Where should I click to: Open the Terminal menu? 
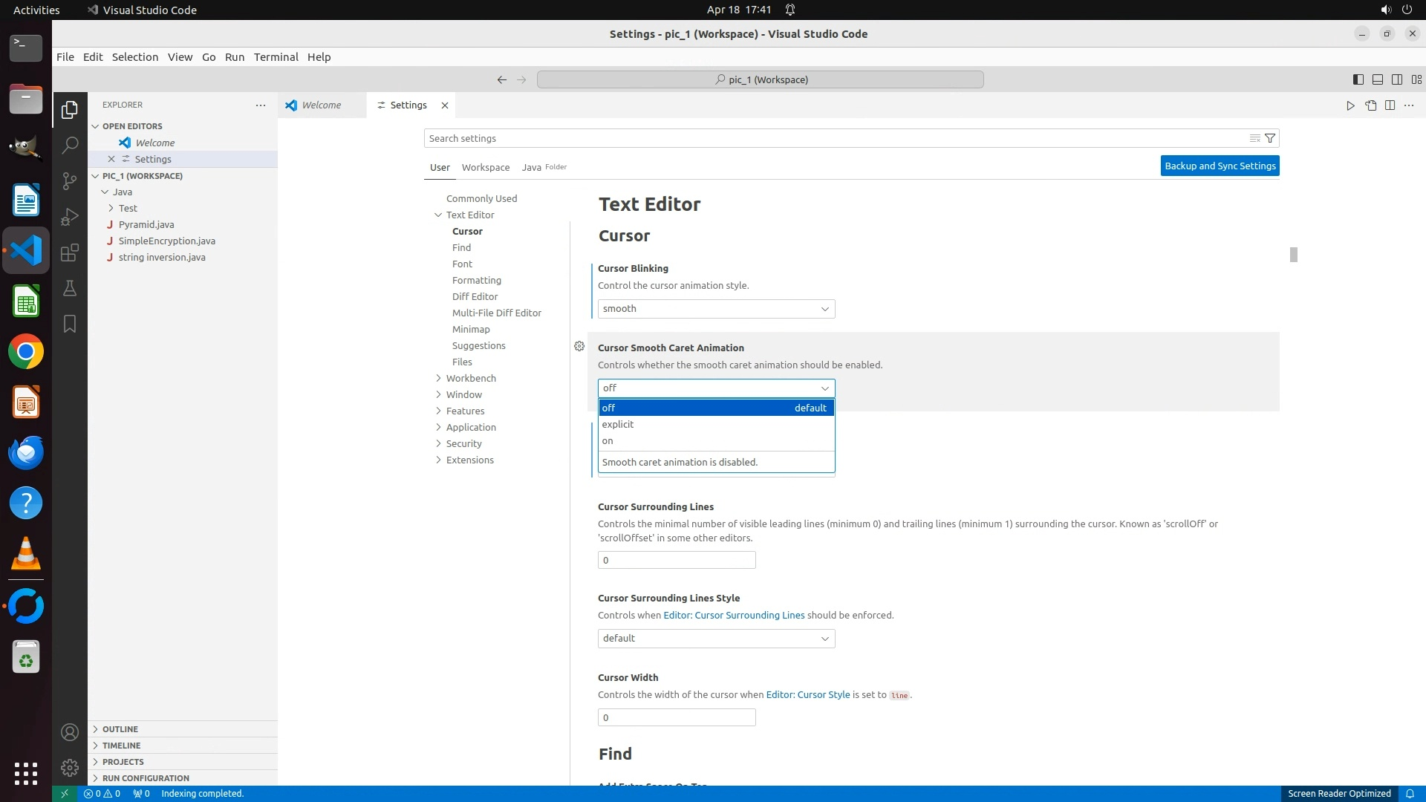276,57
